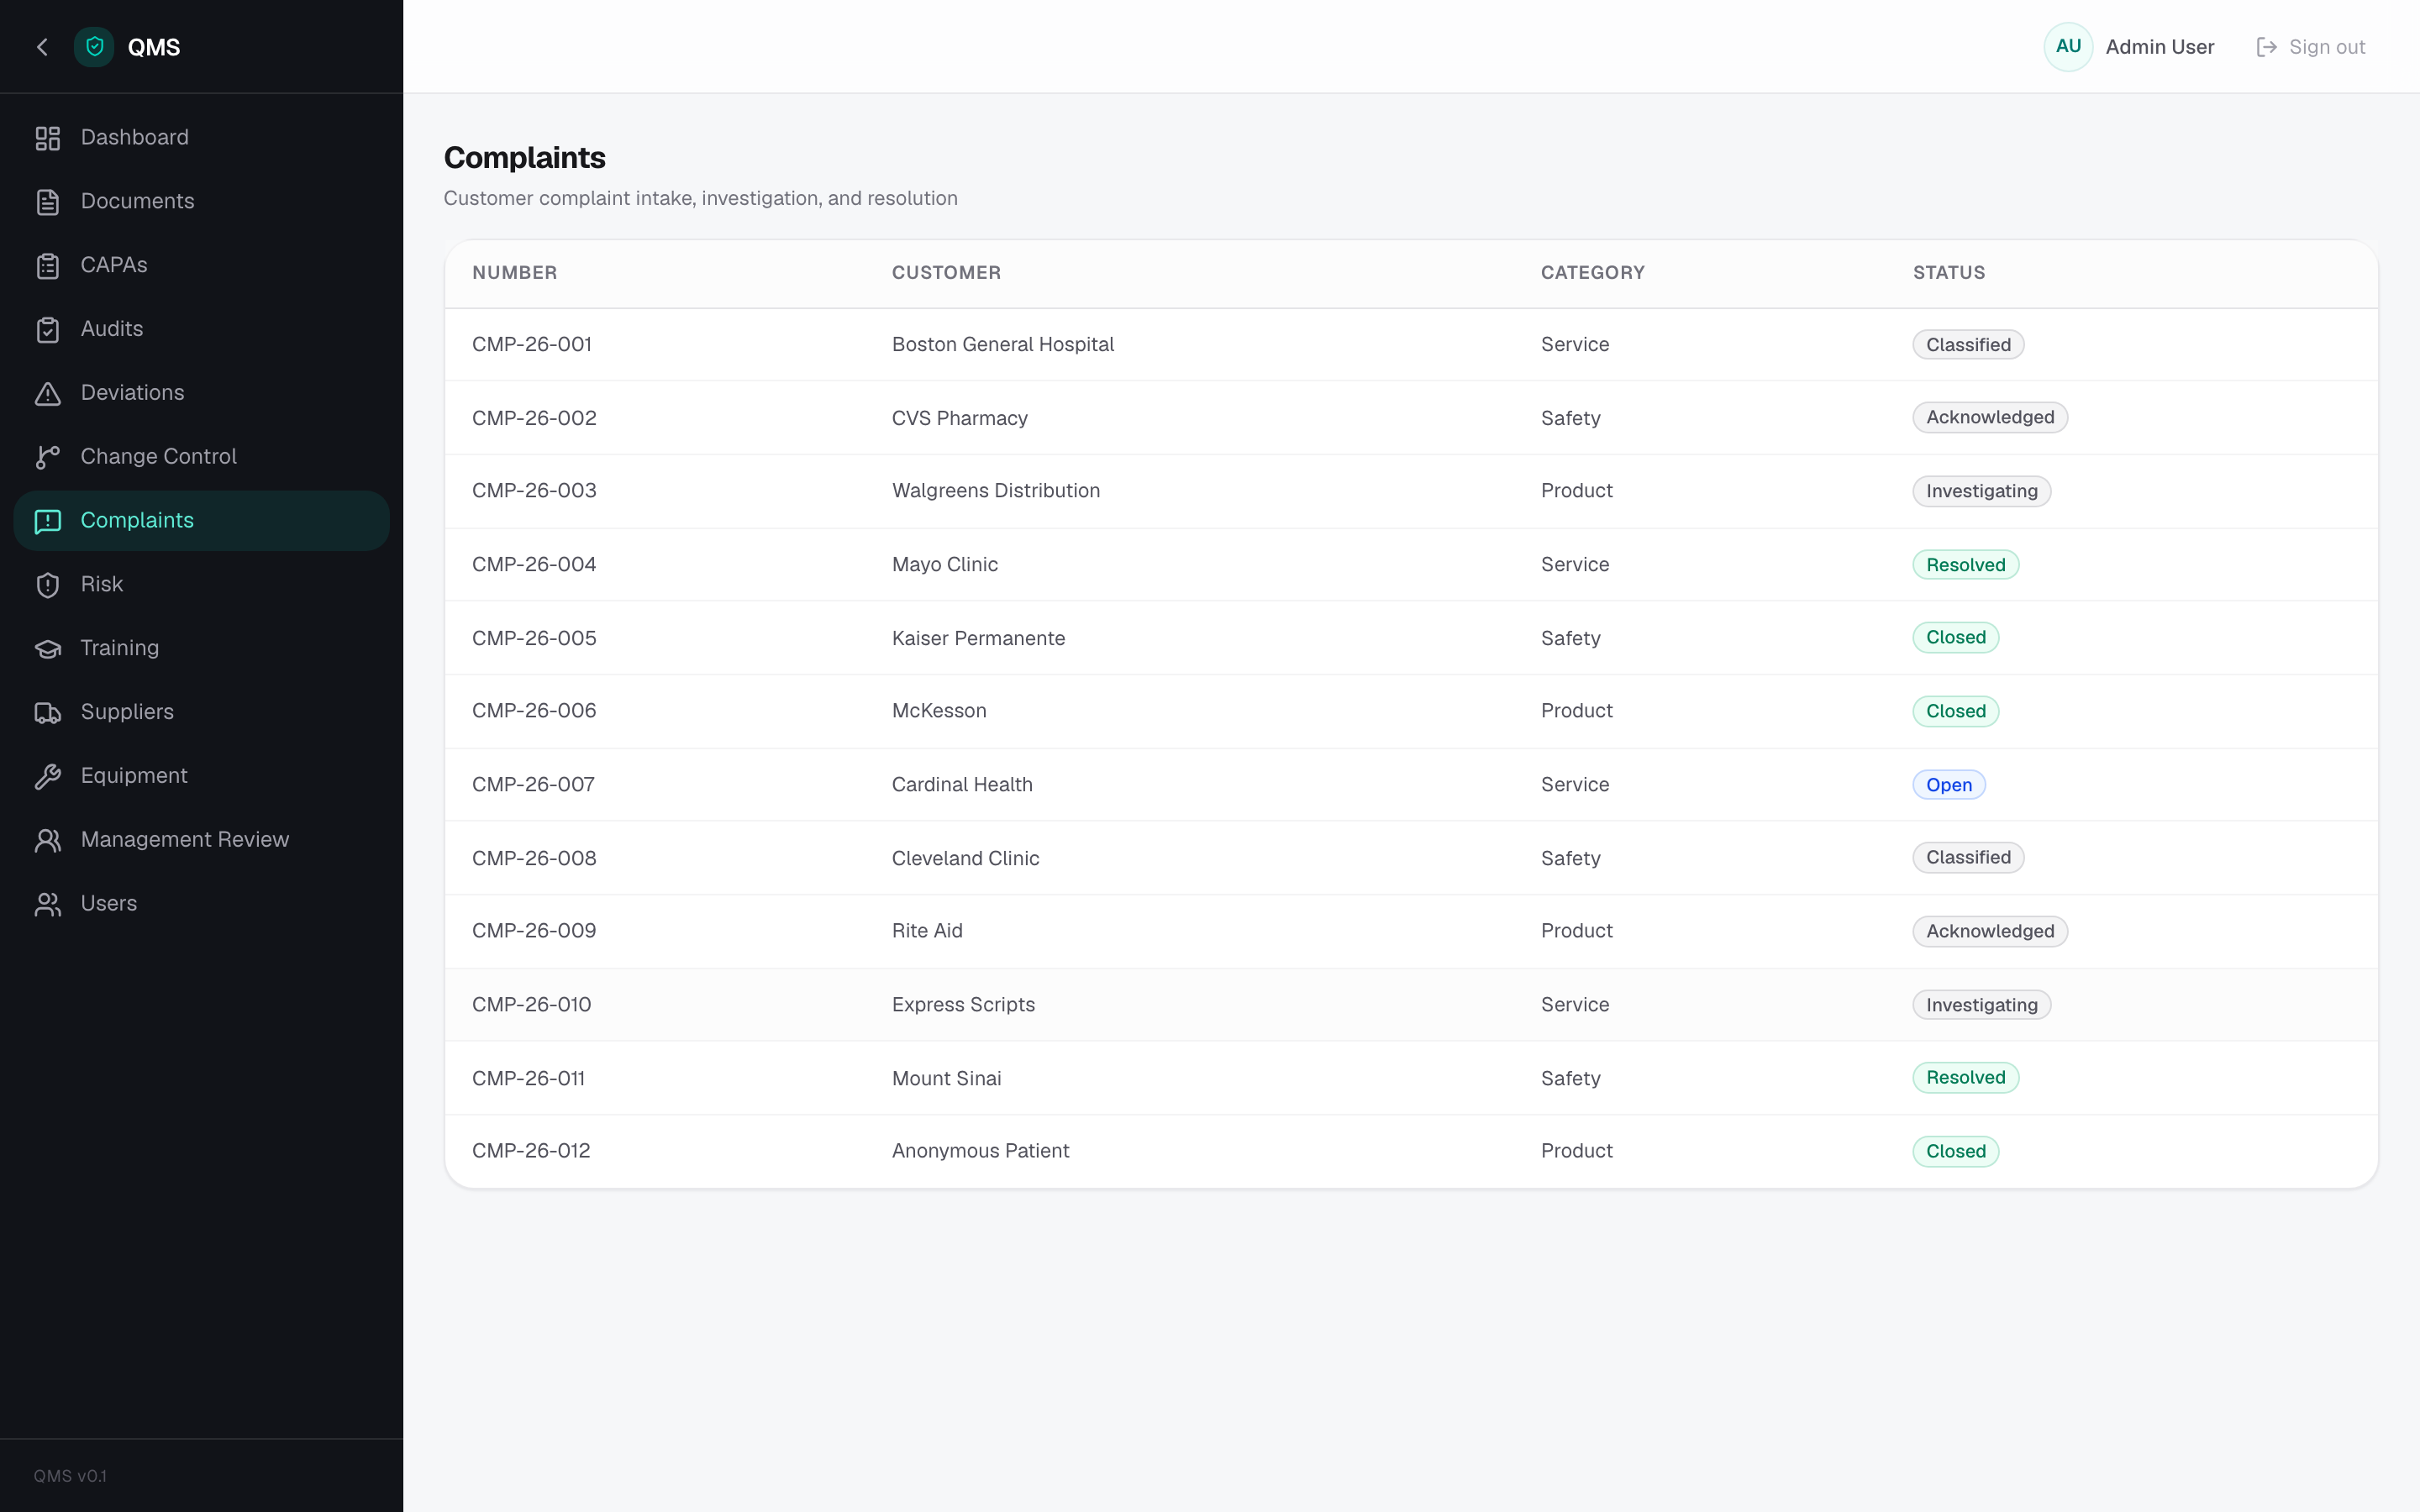Click Walgreens Distribution customer cell
Screen dimensions: 2420x1512
[x=996, y=491]
